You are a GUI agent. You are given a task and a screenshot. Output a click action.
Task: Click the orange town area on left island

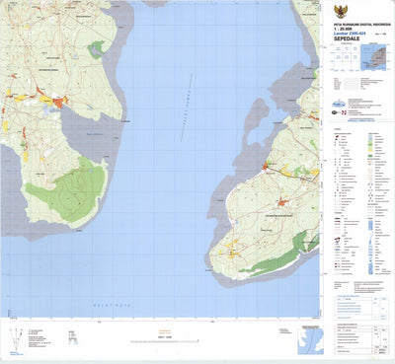(58, 102)
